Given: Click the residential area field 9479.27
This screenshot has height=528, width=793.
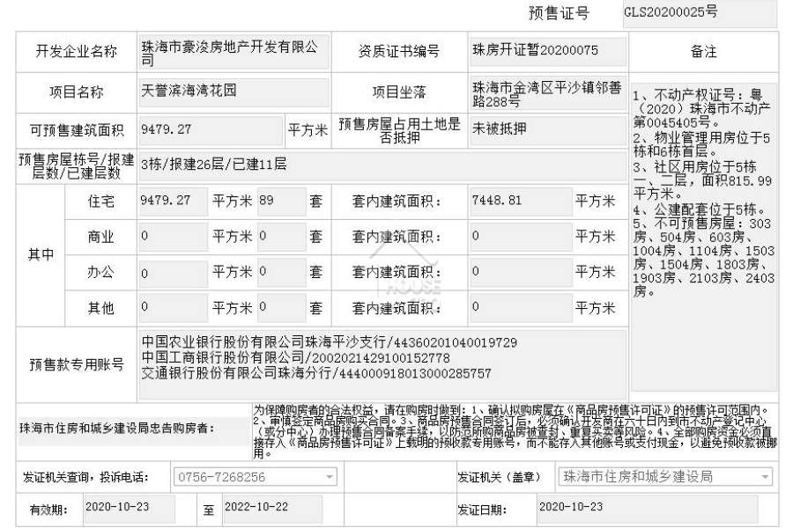Looking at the screenshot, I should click(x=173, y=202).
